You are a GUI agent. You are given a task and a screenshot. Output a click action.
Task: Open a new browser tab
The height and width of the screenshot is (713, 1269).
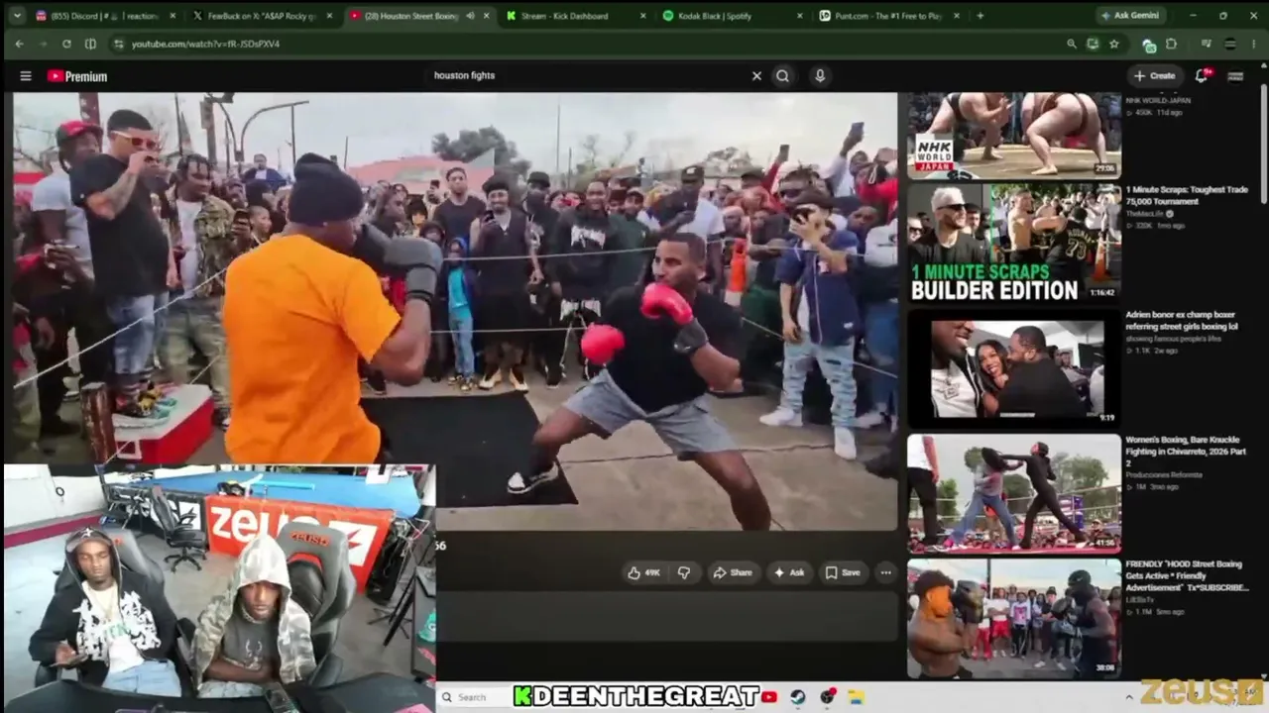pyautogui.click(x=981, y=16)
